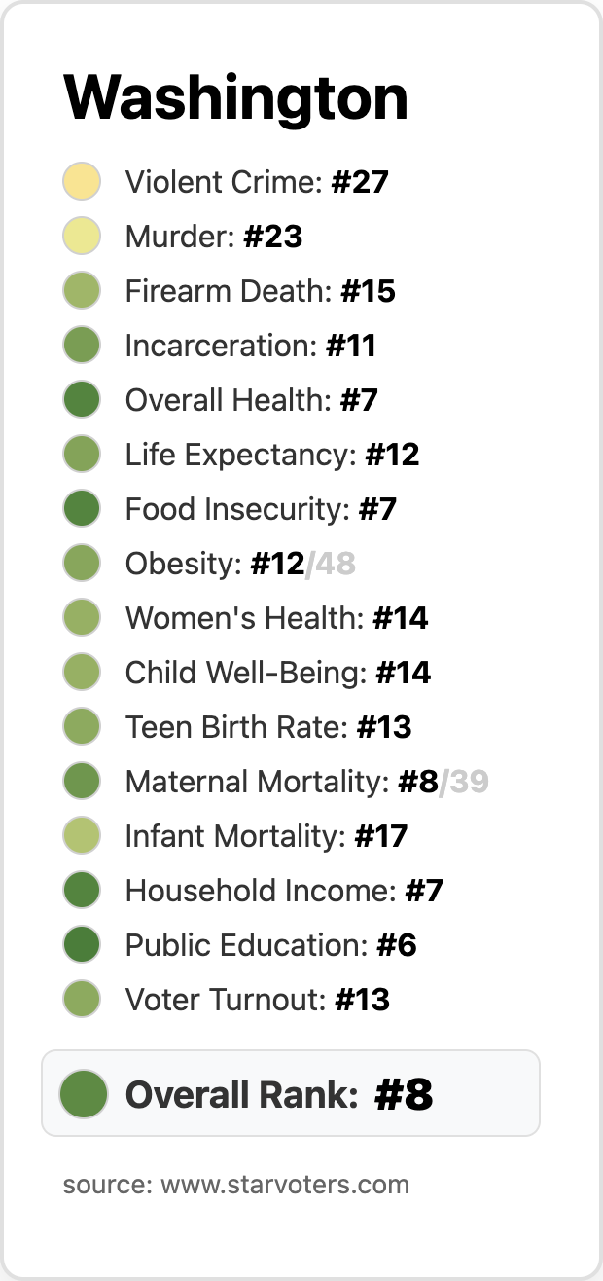Click the Voter Turnout #13 entry
Screen dimensions: 603x1281
pos(257,1000)
